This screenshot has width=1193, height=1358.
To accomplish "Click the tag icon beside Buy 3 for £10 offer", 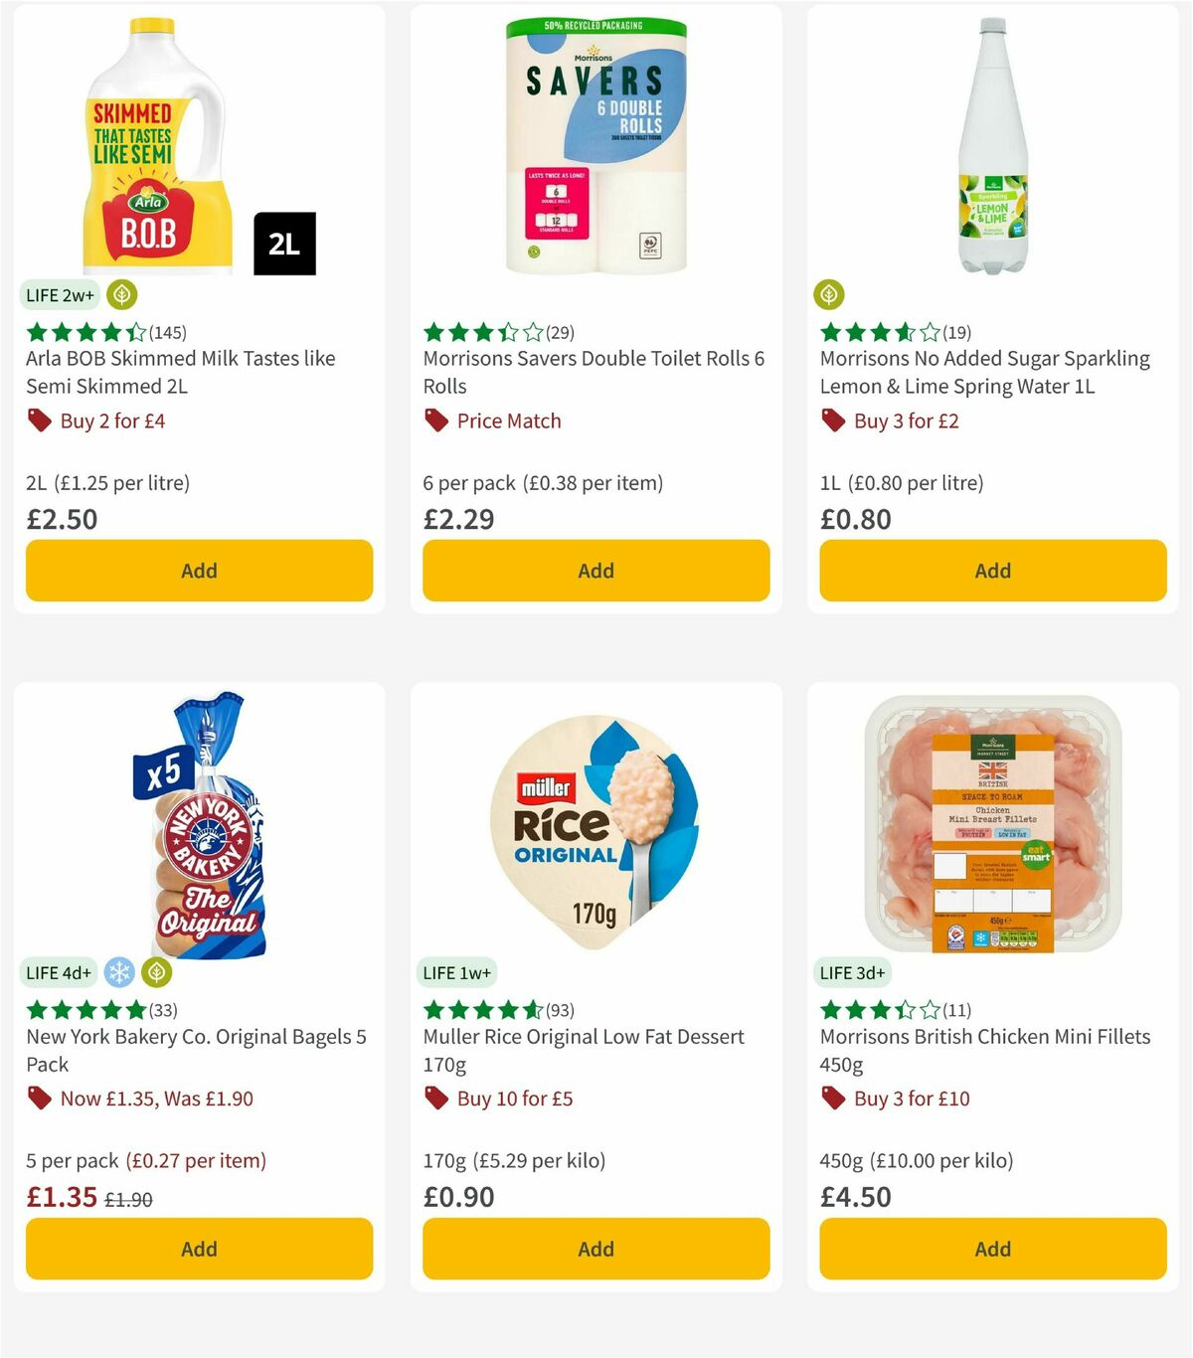I will pyautogui.click(x=832, y=1099).
